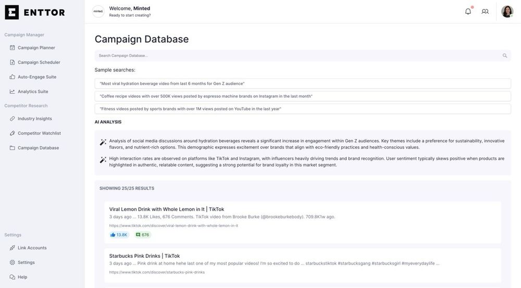The image size is (521, 288).
Task: Click the ENTTOR logo icon
Action: [11, 12]
